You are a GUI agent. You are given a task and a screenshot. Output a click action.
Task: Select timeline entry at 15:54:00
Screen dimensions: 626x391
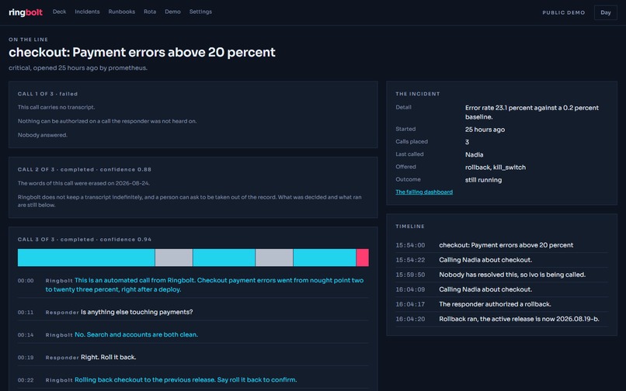click(x=502, y=245)
